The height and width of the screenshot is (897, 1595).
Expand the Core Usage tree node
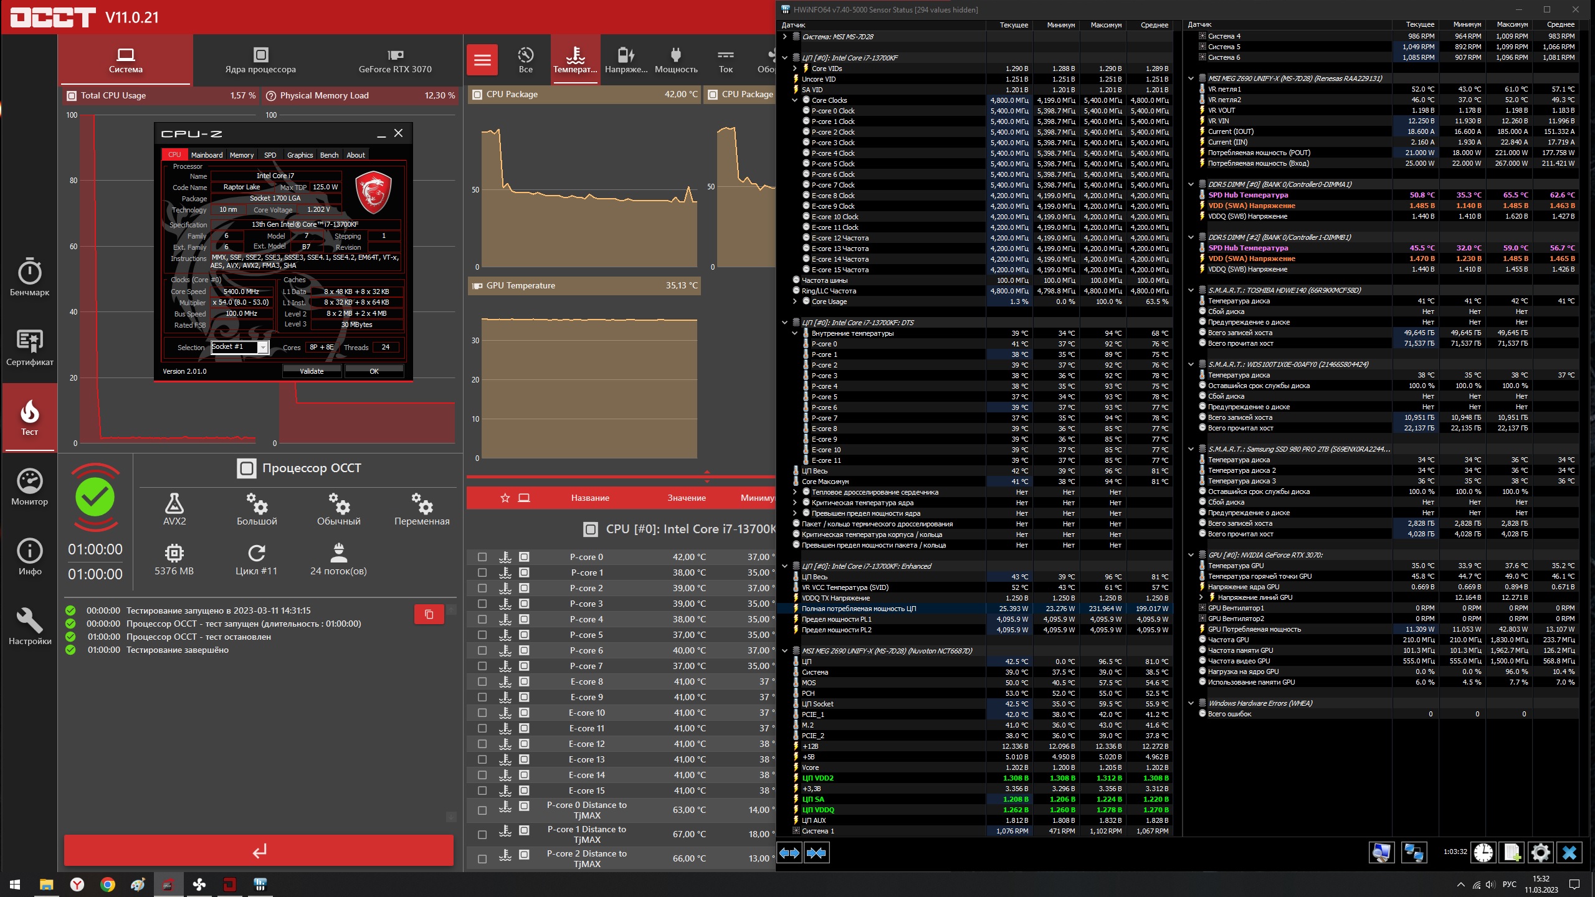[794, 301]
